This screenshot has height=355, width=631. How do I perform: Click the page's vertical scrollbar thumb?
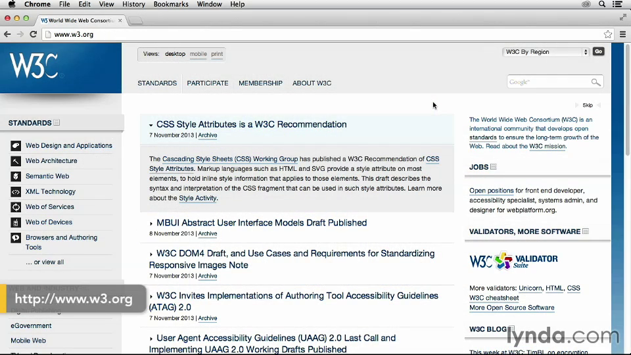click(627, 99)
